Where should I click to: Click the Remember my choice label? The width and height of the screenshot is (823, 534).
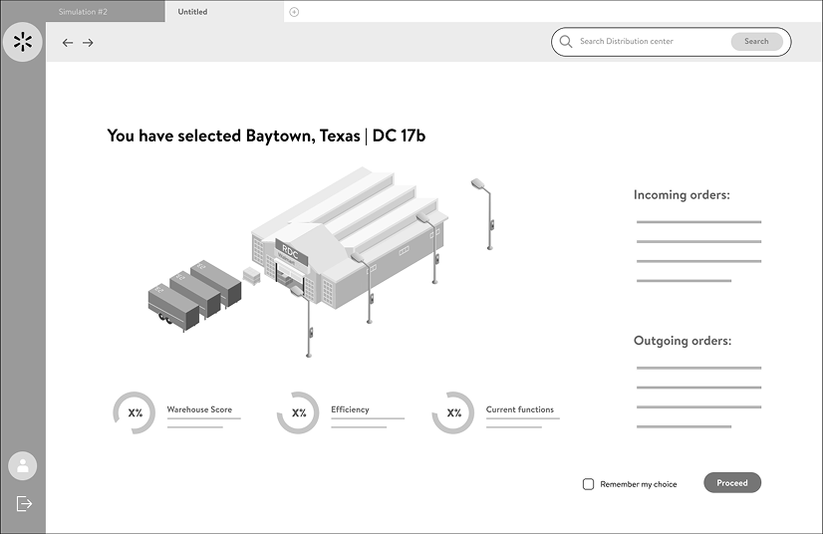click(x=639, y=484)
